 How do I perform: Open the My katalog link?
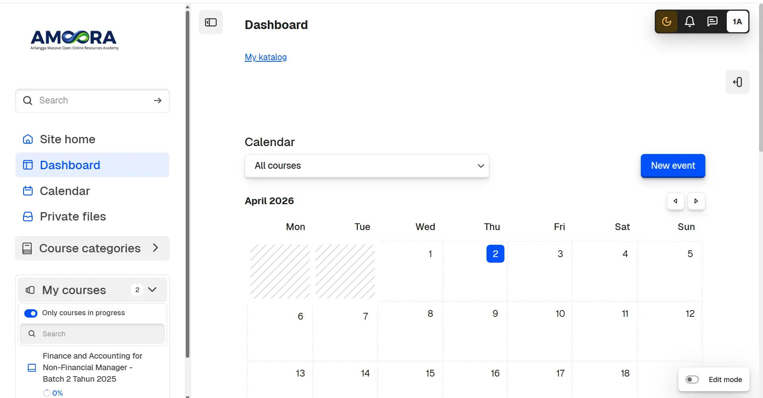pyautogui.click(x=266, y=57)
